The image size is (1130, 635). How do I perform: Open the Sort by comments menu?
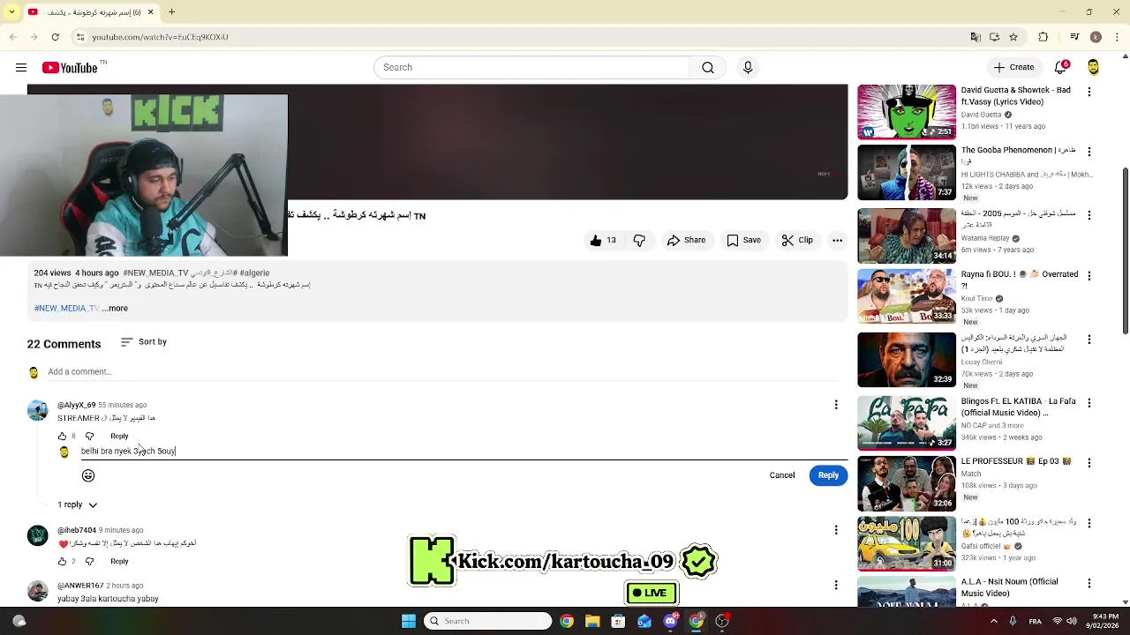point(143,342)
